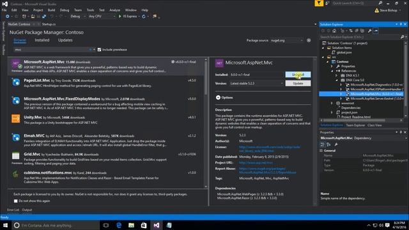Start debugging with the green play icon

pos(120,17)
